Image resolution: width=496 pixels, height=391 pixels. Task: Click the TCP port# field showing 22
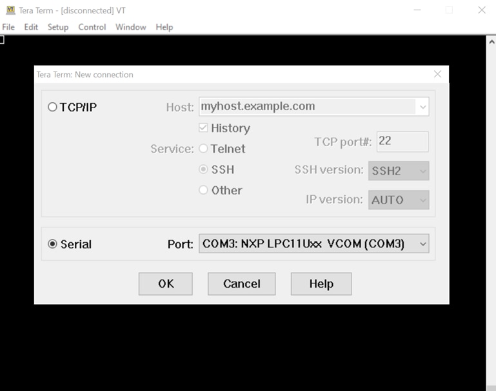click(402, 142)
